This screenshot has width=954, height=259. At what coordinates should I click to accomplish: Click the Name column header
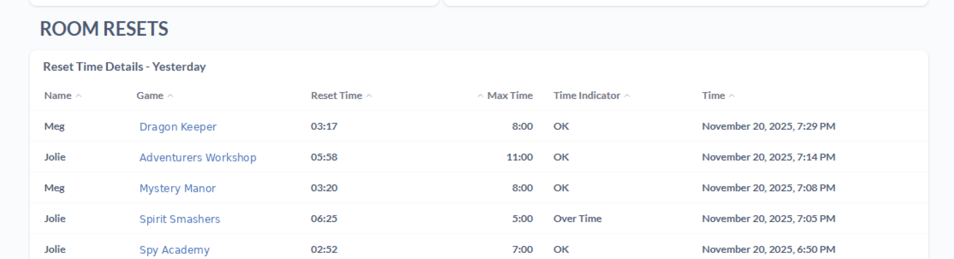[58, 96]
